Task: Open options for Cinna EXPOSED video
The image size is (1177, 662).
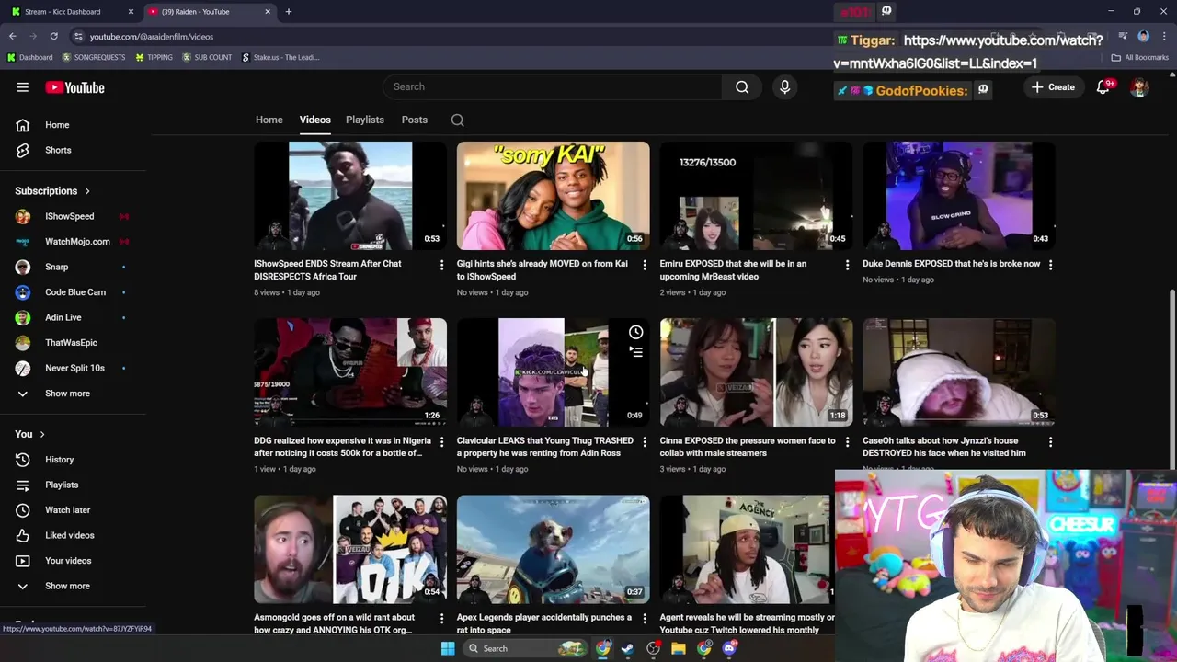Action: [x=847, y=442]
